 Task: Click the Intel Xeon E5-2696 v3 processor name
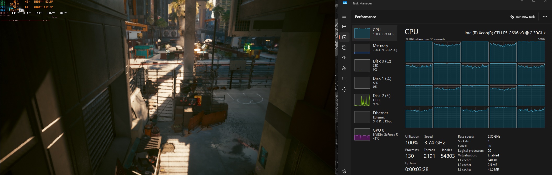(x=505, y=33)
